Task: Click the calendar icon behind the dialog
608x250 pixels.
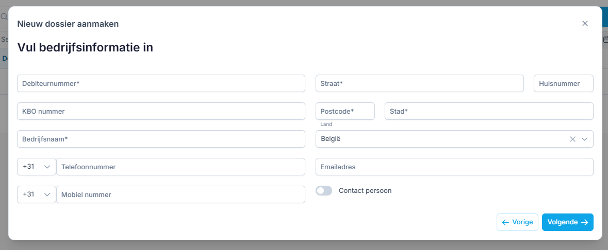Action: (x=605, y=40)
